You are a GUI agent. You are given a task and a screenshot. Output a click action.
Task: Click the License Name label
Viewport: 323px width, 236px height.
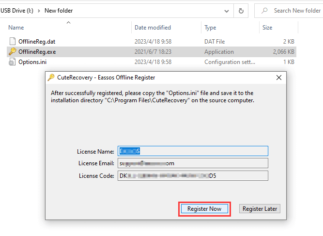95,152
